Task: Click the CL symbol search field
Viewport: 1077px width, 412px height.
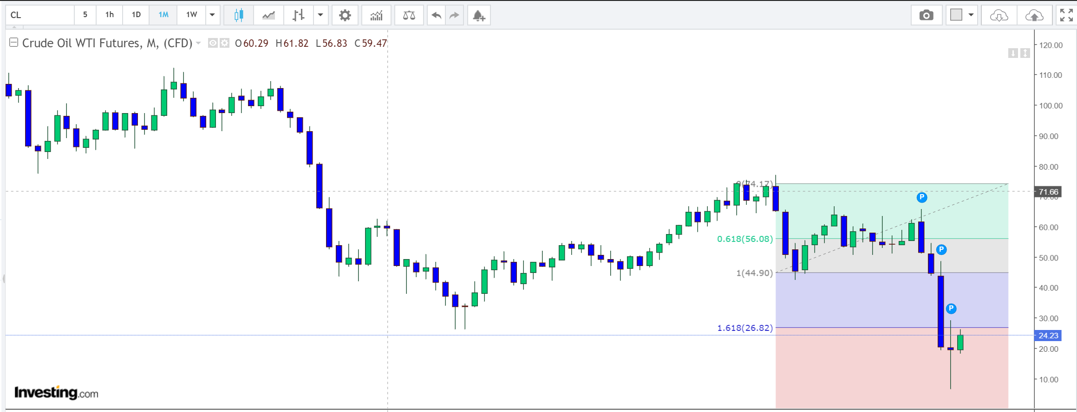Action: 40,15
